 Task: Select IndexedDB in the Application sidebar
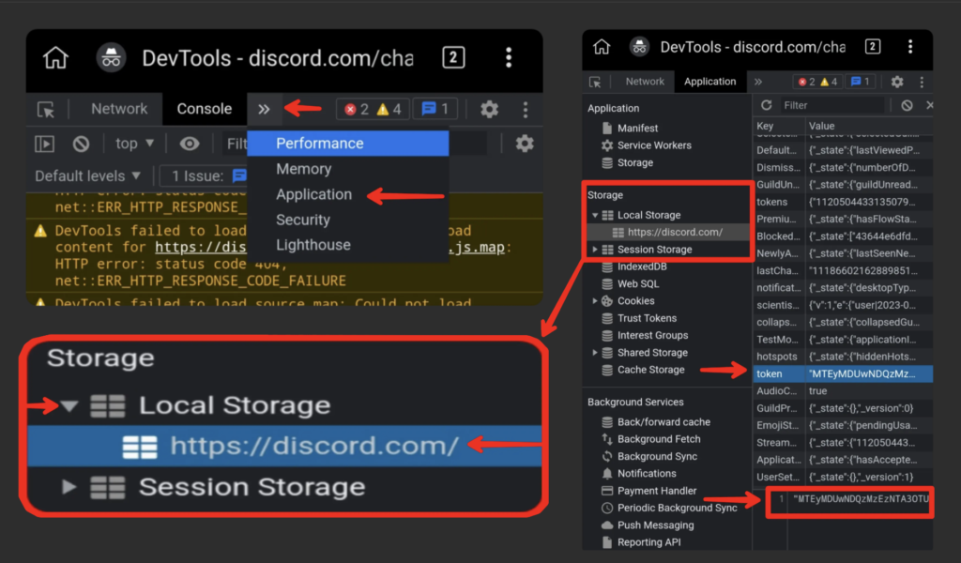[x=642, y=266]
